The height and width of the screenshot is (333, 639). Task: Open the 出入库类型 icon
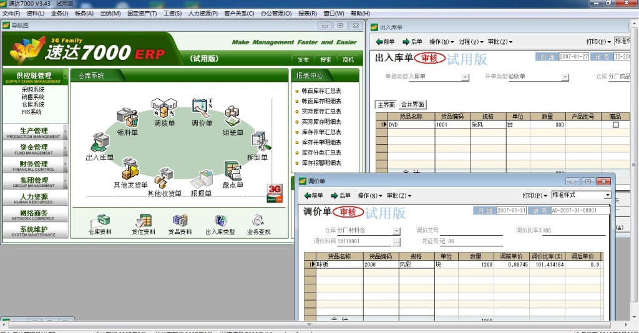(x=220, y=223)
